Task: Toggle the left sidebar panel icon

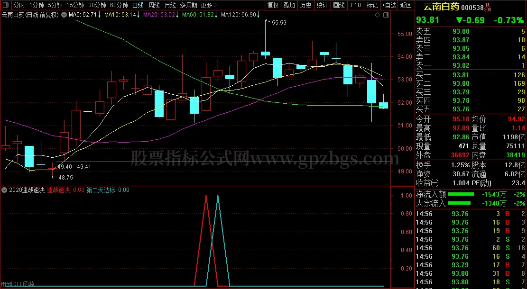Action: coord(5,5)
